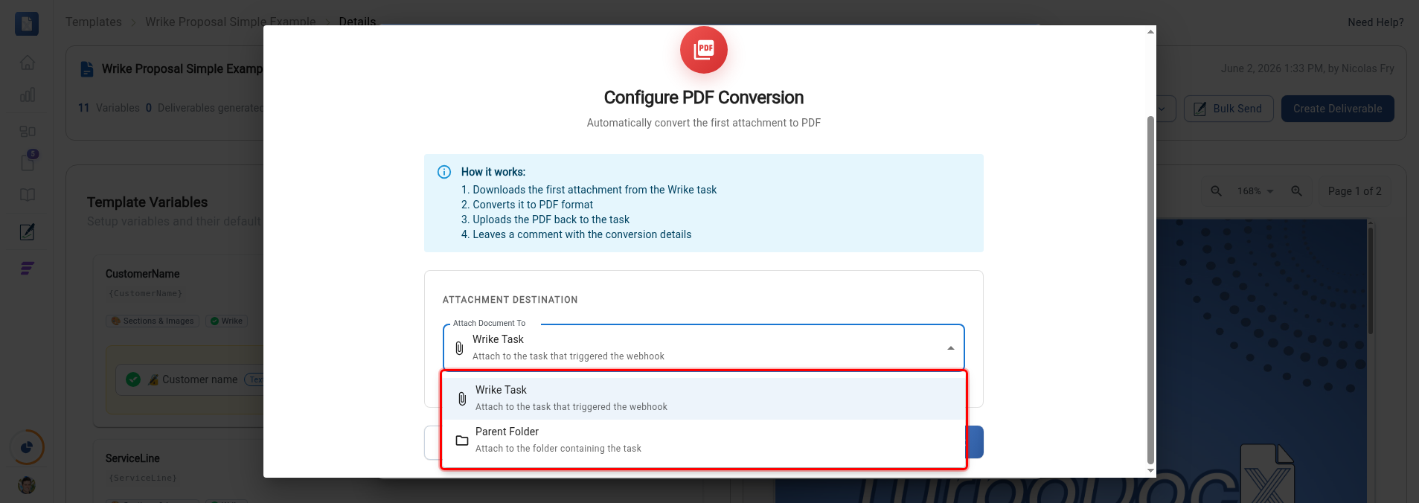Image resolution: width=1419 pixels, height=503 pixels.
Task: Open the Attach Document To combo box
Action: [703, 347]
